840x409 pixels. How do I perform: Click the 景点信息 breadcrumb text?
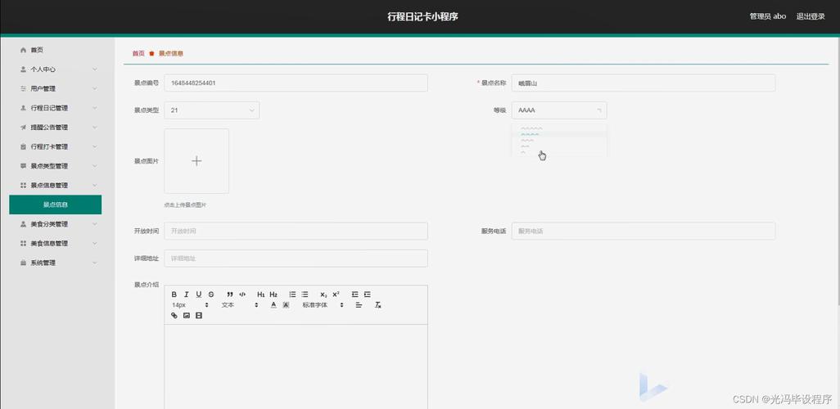pyautogui.click(x=171, y=53)
